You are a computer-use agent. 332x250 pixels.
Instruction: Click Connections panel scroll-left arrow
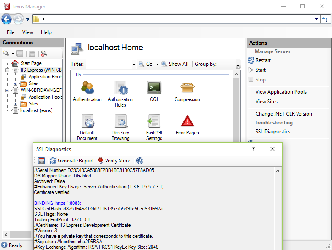tap(6, 234)
